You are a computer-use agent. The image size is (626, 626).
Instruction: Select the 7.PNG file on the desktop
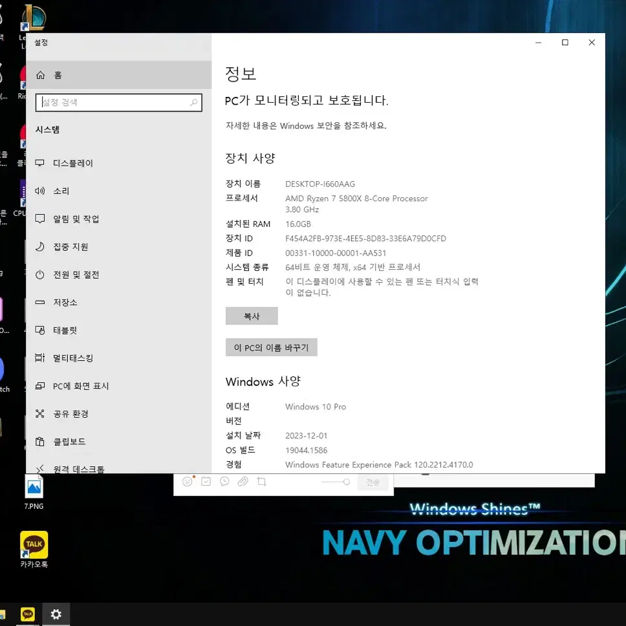[x=34, y=492]
